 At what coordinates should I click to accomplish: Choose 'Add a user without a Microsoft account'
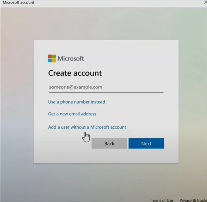(87, 127)
